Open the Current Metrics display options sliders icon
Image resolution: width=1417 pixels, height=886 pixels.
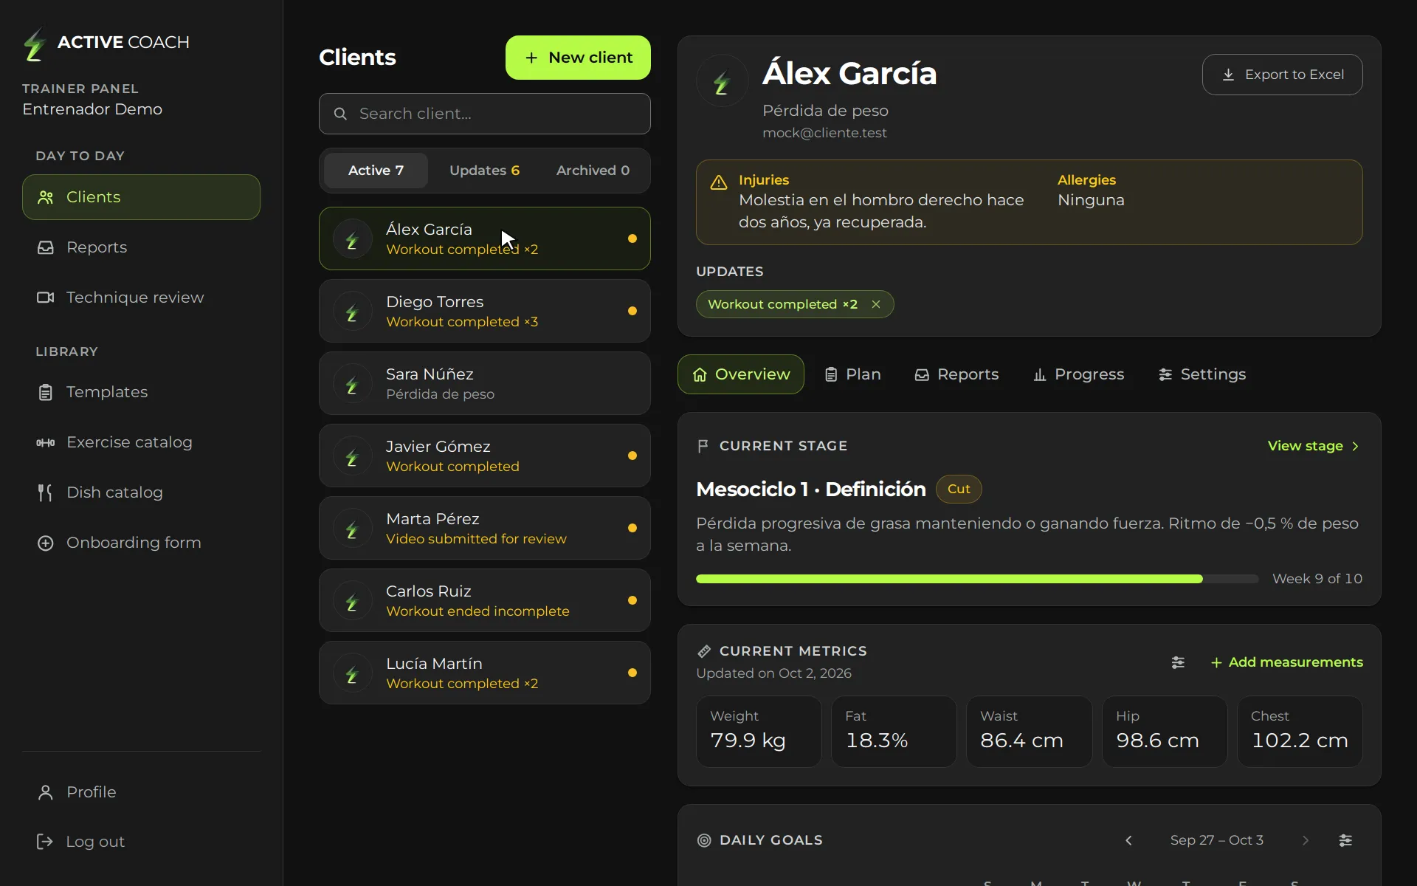click(x=1178, y=662)
